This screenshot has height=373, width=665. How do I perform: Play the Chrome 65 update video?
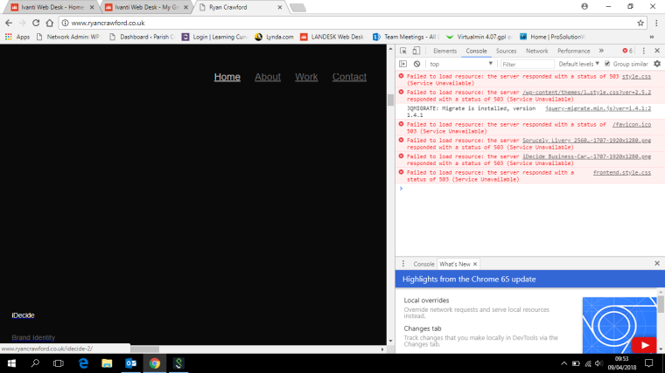pos(644,345)
